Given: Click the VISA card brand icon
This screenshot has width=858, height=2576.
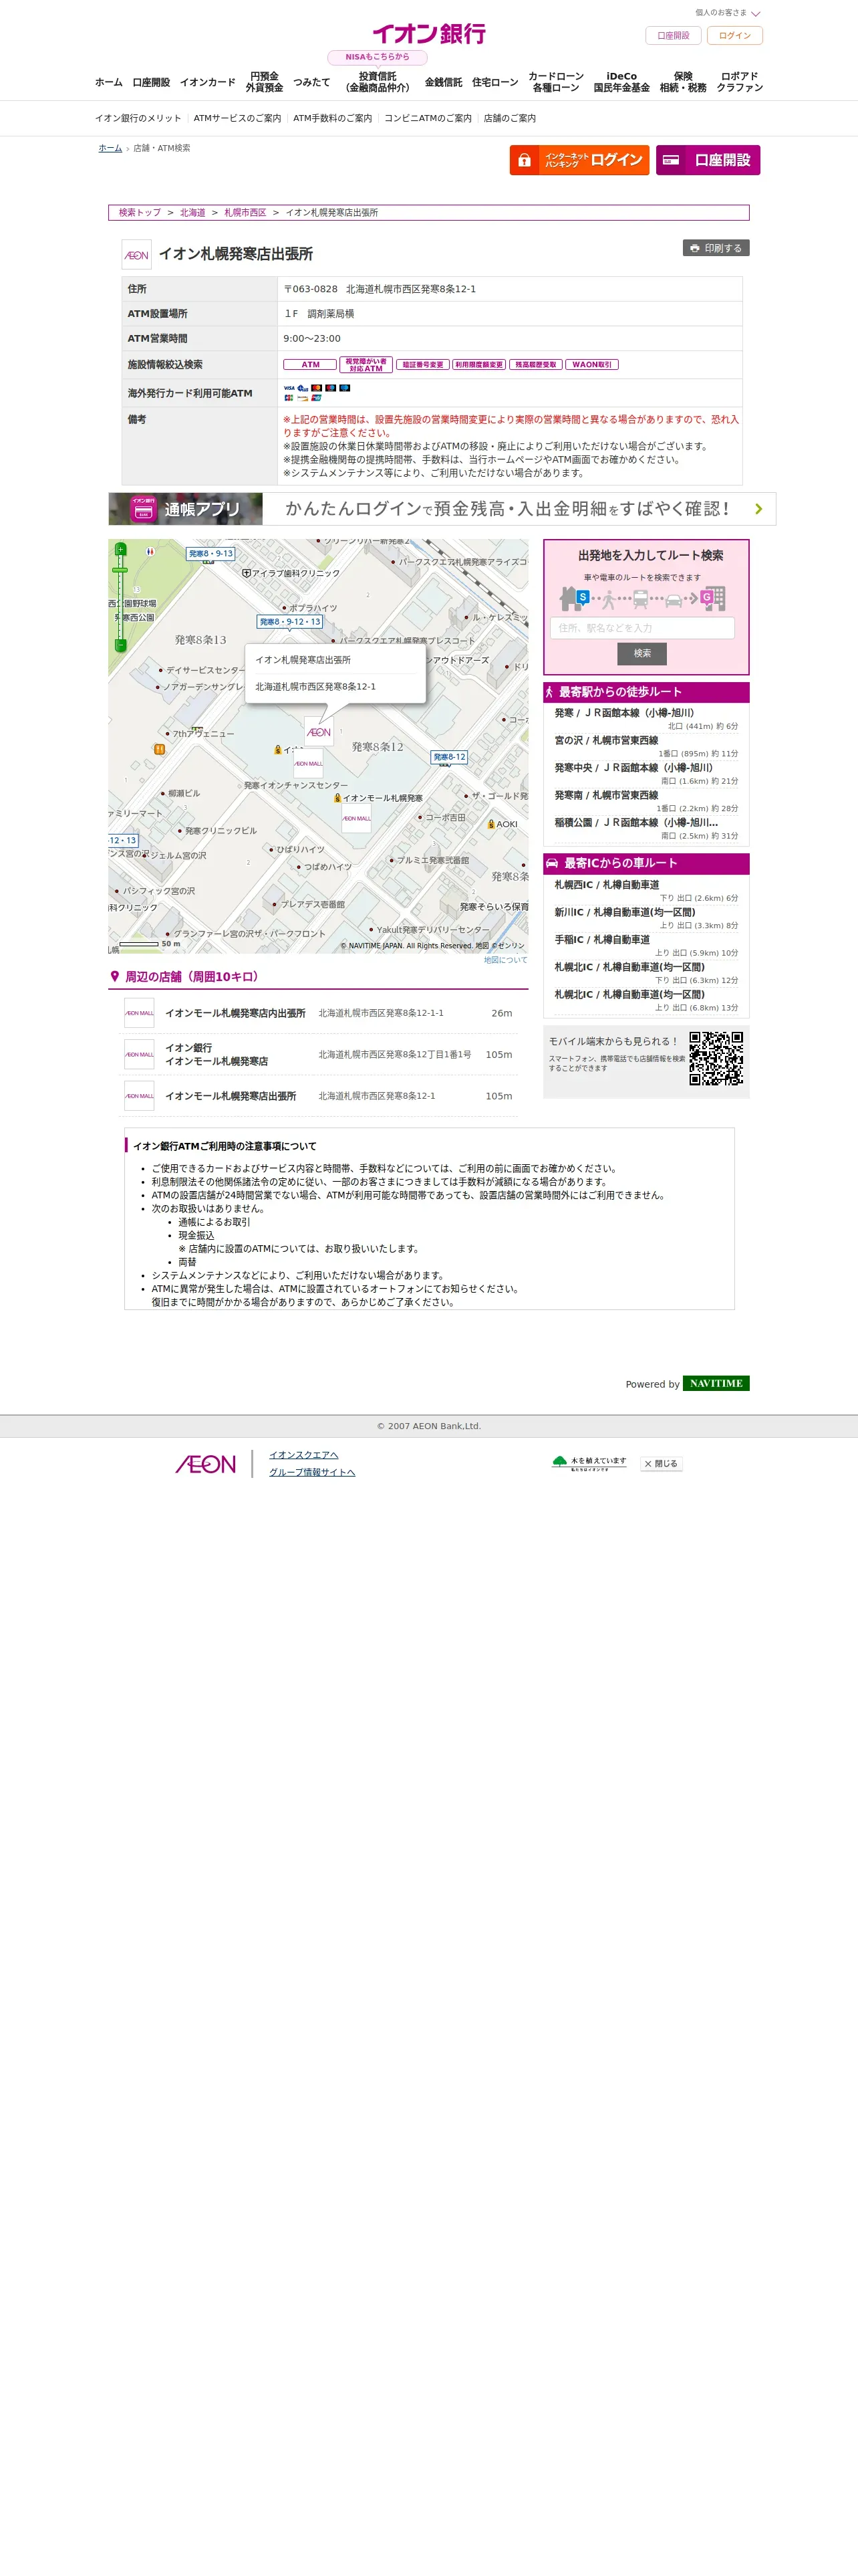Looking at the screenshot, I should tap(289, 388).
